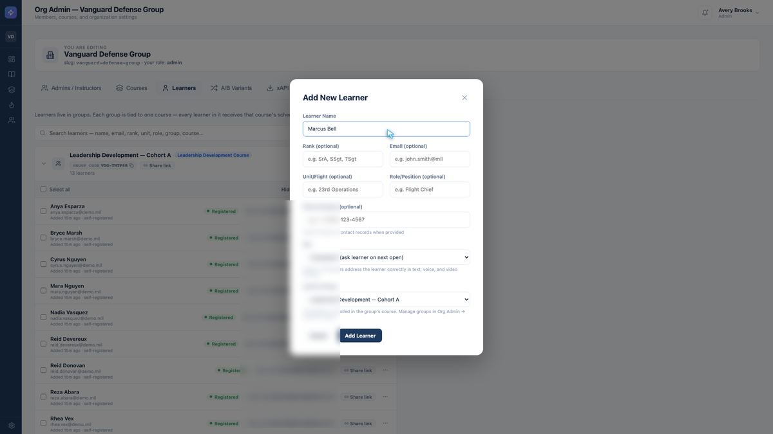The width and height of the screenshot is (773, 434).
Task: Copy the group code VDG-TNTP5R
Action: [131, 165]
